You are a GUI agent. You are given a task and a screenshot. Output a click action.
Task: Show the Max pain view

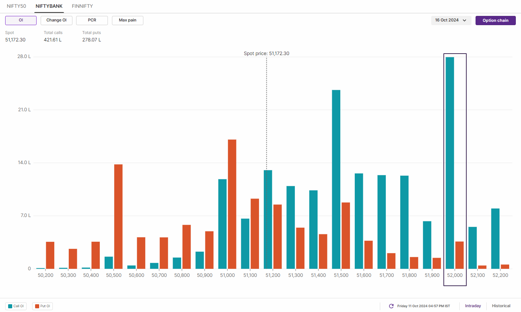(127, 20)
